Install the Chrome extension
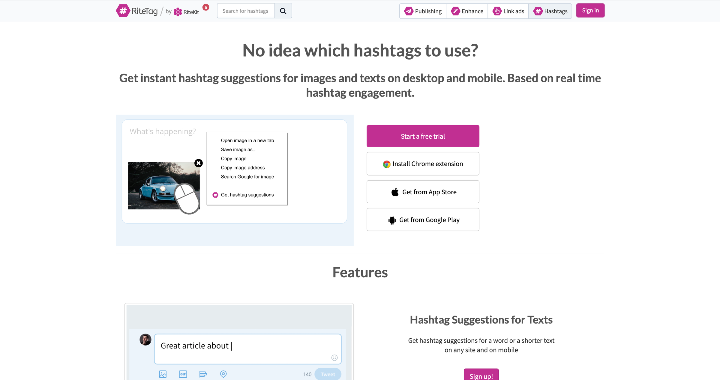Screen dimensions: 720x380 [x=423, y=164]
